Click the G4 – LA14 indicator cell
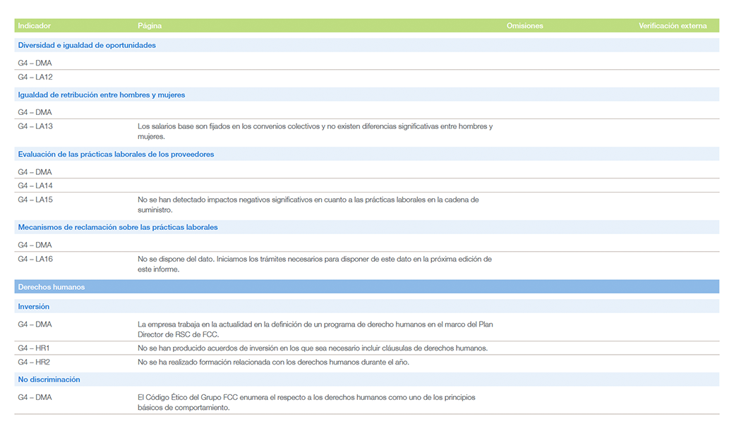Image resolution: width=734 pixels, height=426 pixels. (x=35, y=185)
